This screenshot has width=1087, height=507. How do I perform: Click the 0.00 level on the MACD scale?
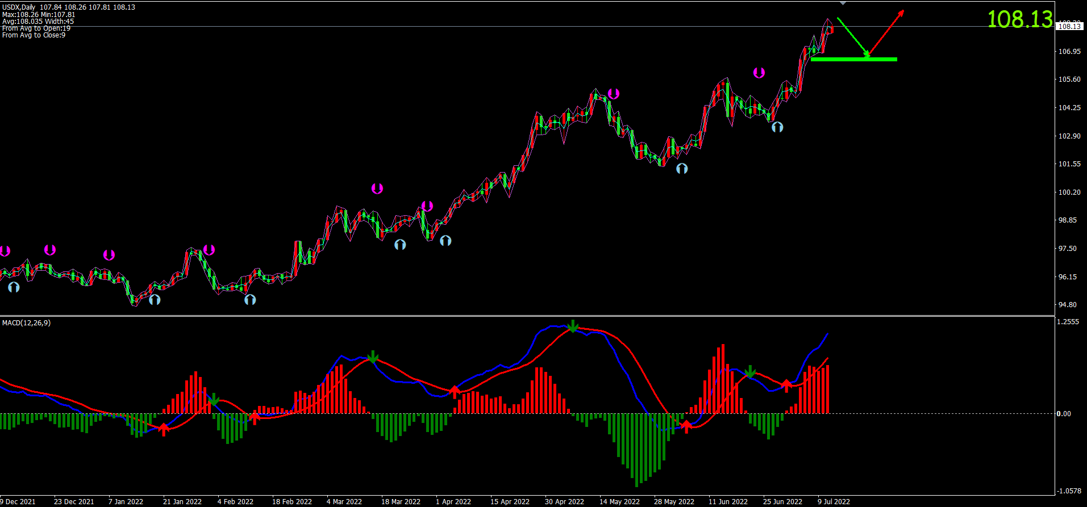[x=1063, y=414]
